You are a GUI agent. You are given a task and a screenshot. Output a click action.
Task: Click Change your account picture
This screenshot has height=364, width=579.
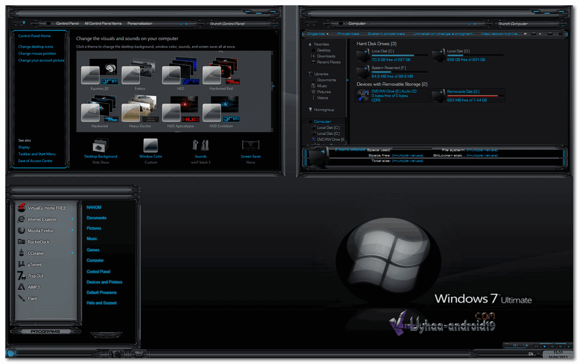(x=41, y=60)
